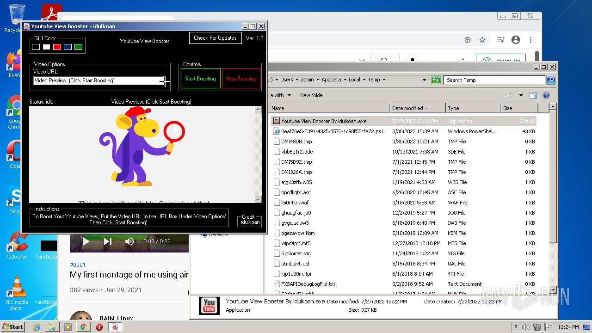Select file vbb5q1r2.3de

tap(404, 152)
